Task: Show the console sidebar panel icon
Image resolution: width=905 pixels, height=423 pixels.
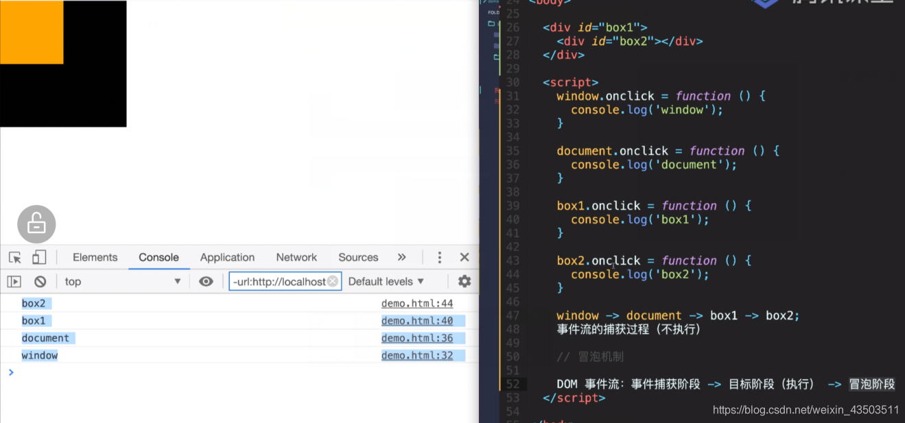Action: coord(14,282)
